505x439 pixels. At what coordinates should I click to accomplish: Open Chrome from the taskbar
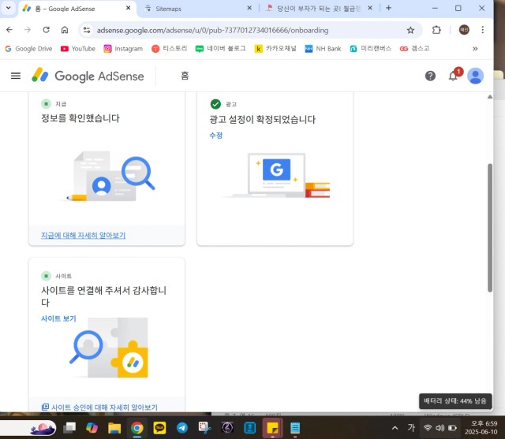pos(137,428)
